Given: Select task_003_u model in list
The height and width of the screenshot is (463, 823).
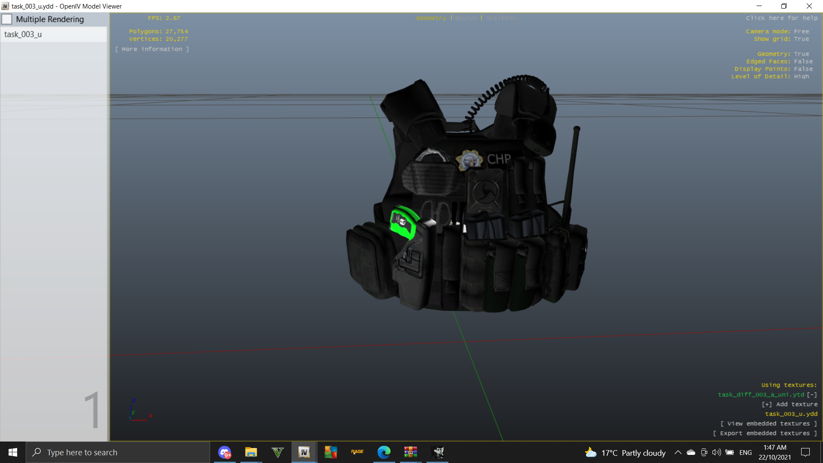Looking at the screenshot, I should point(23,34).
